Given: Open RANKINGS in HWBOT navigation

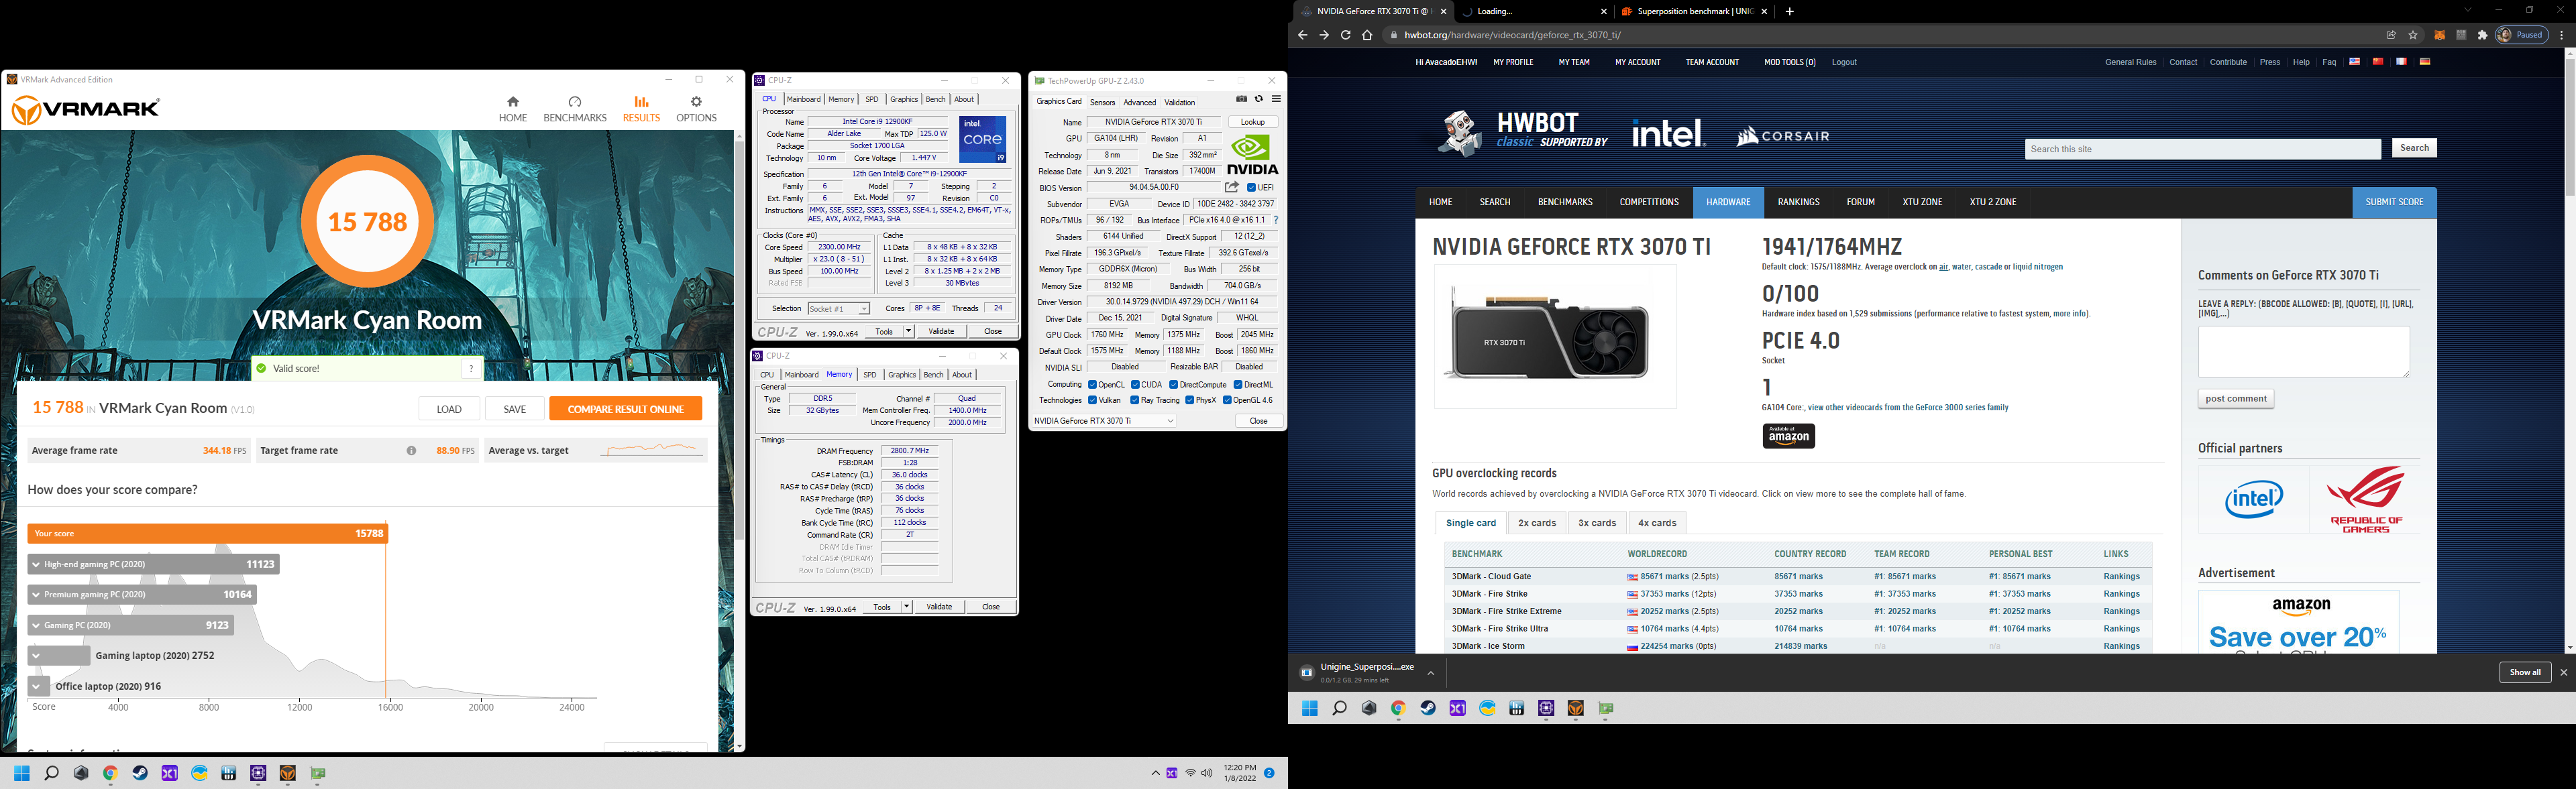Looking at the screenshot, I should pos(1798,202).
